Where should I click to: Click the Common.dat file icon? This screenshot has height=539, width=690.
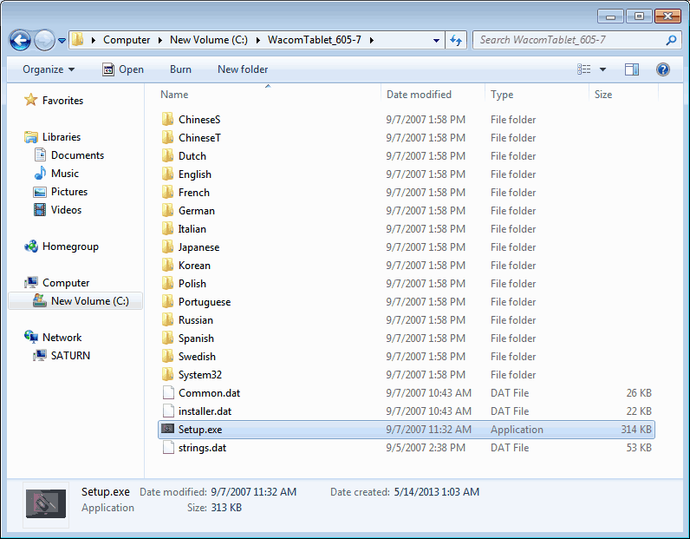click(x=168, y=392)
